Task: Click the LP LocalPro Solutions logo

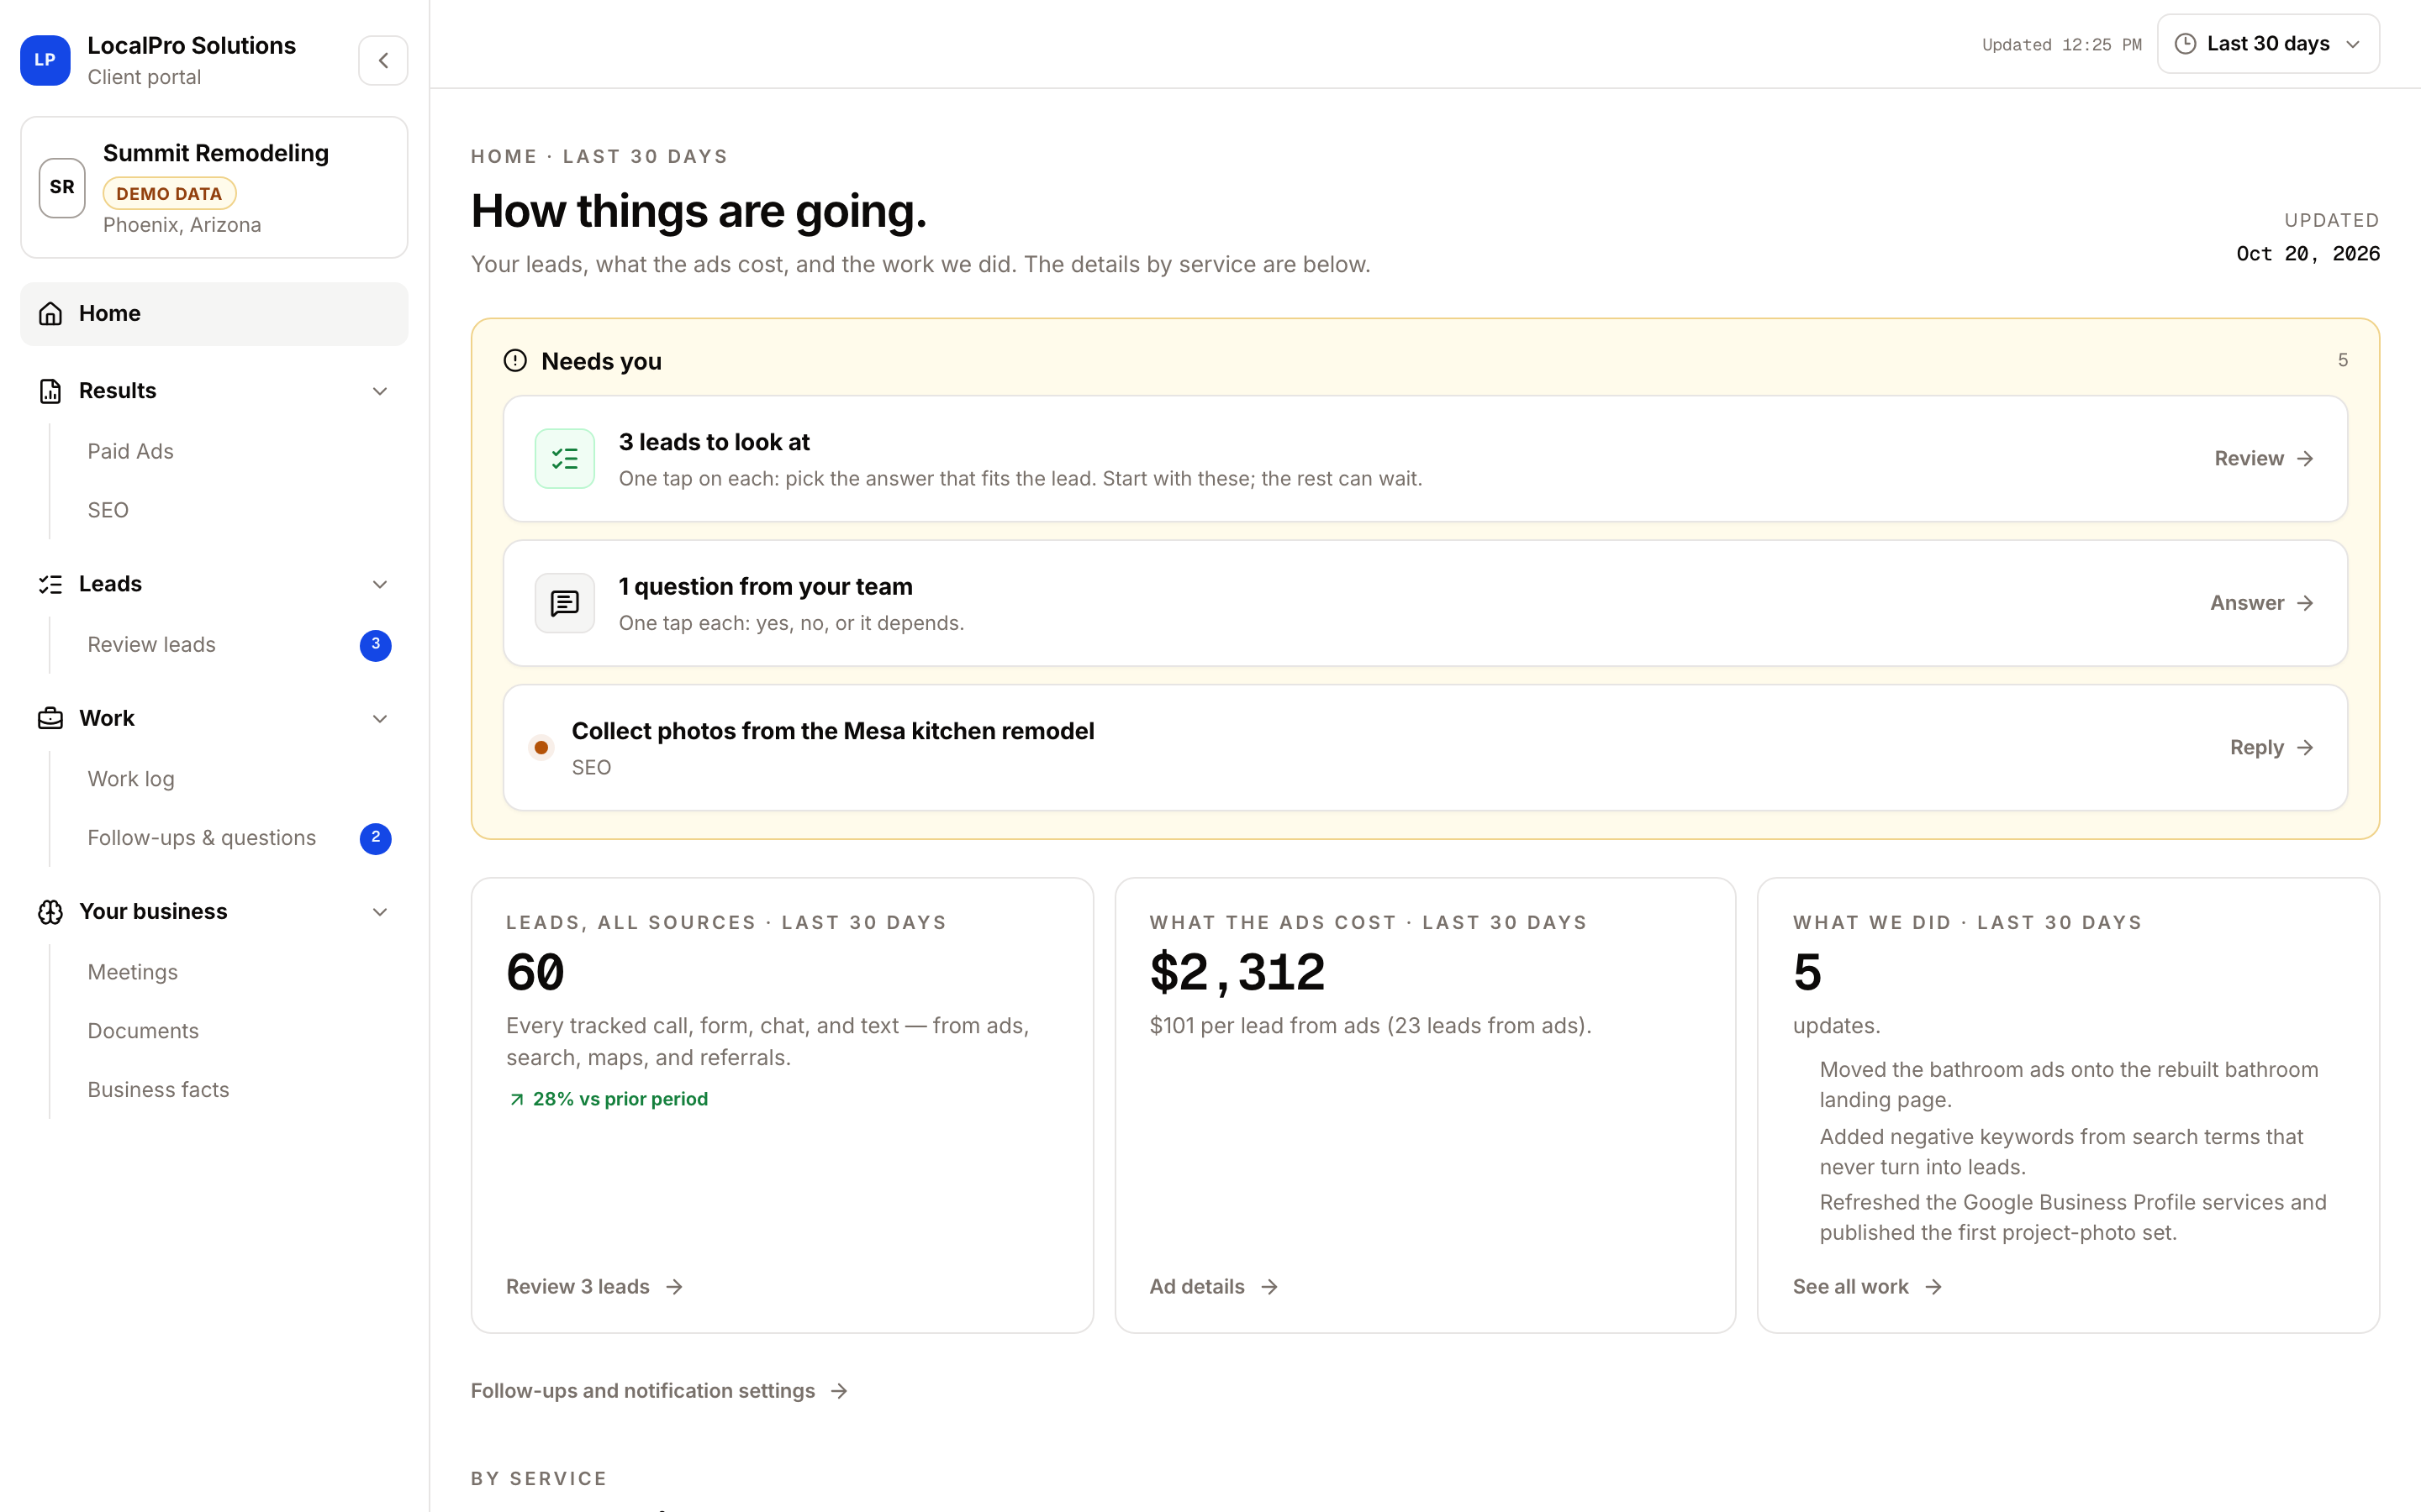Action: pyautogui.click(x=45, y=60)
